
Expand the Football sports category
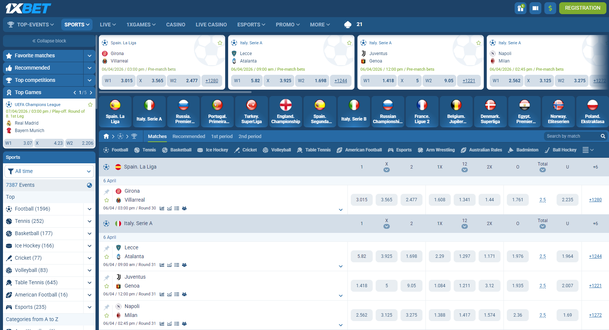coord(90,209)
